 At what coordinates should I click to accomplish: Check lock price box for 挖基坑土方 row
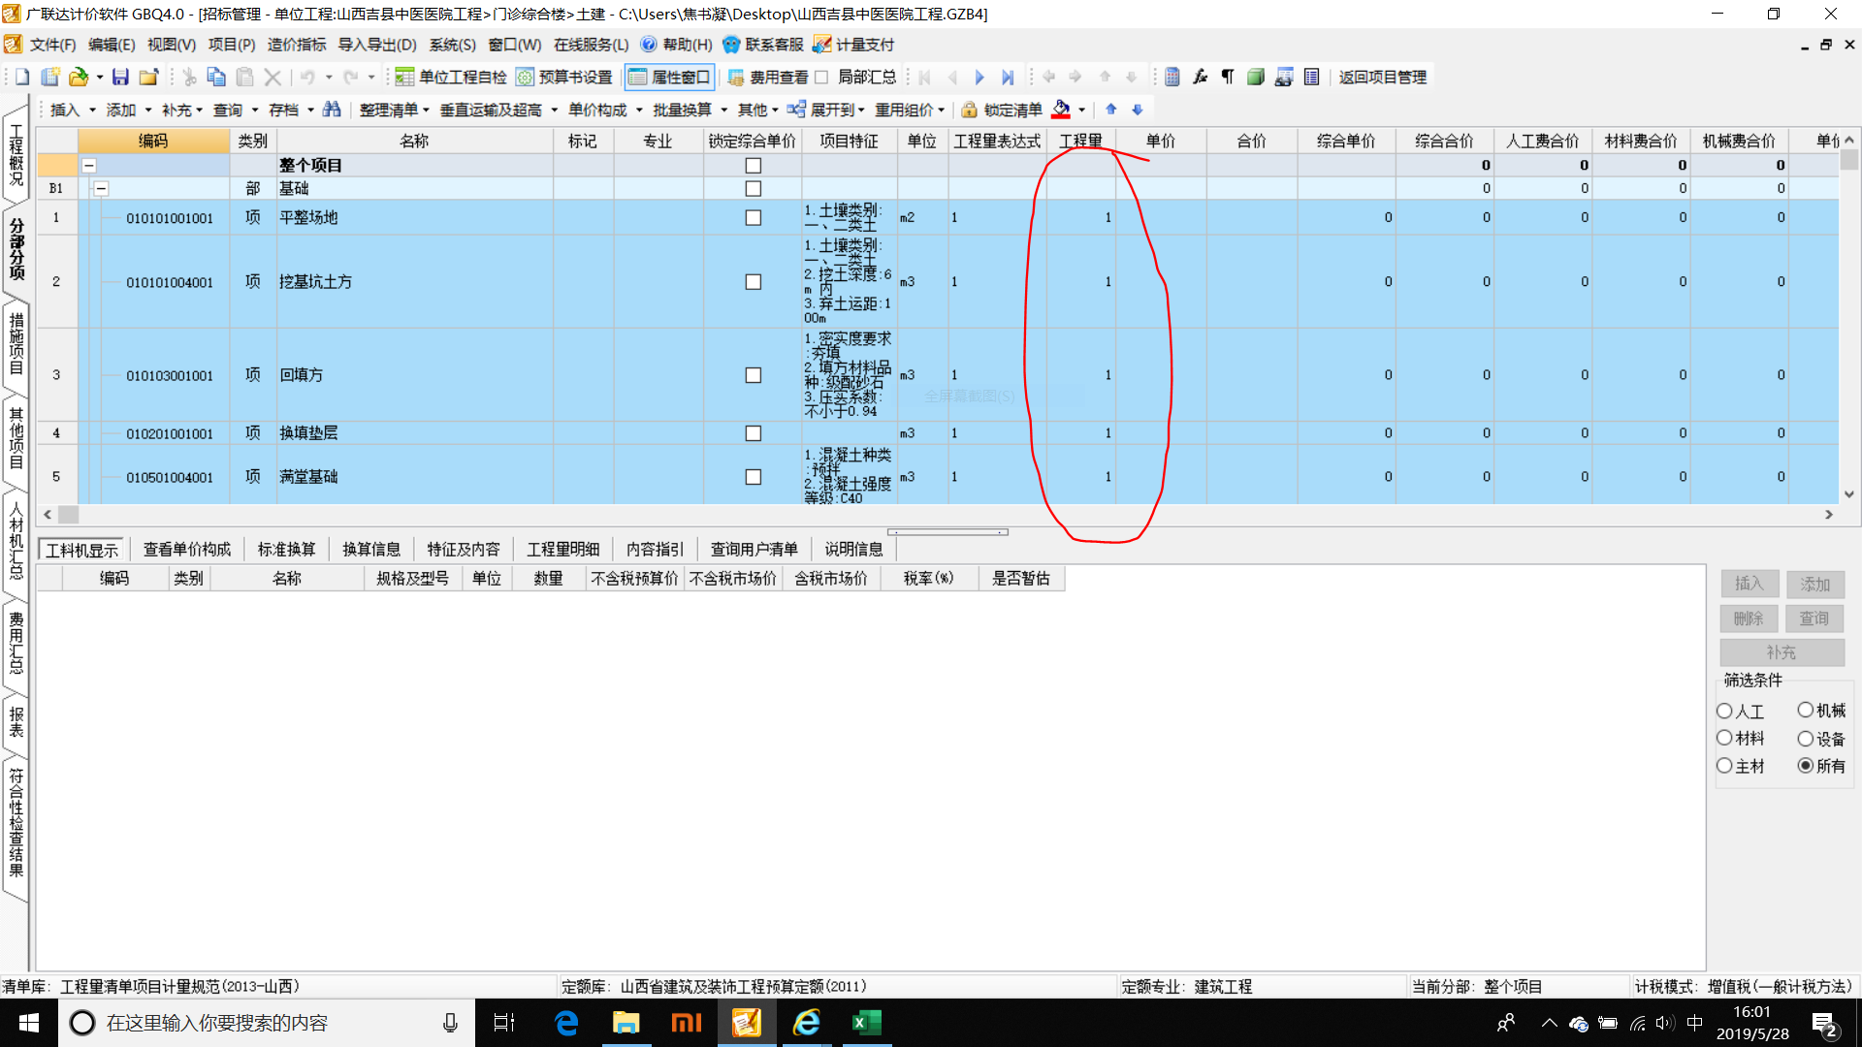click(x=754, y=282)
